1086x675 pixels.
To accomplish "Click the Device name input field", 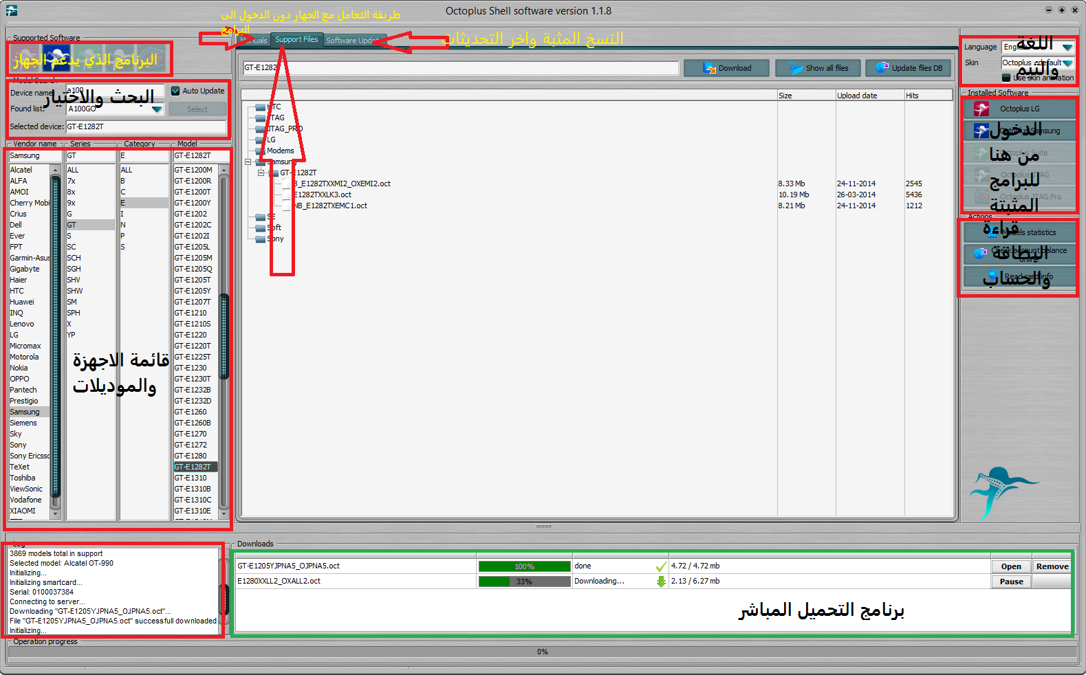I will tap(115, 91).
